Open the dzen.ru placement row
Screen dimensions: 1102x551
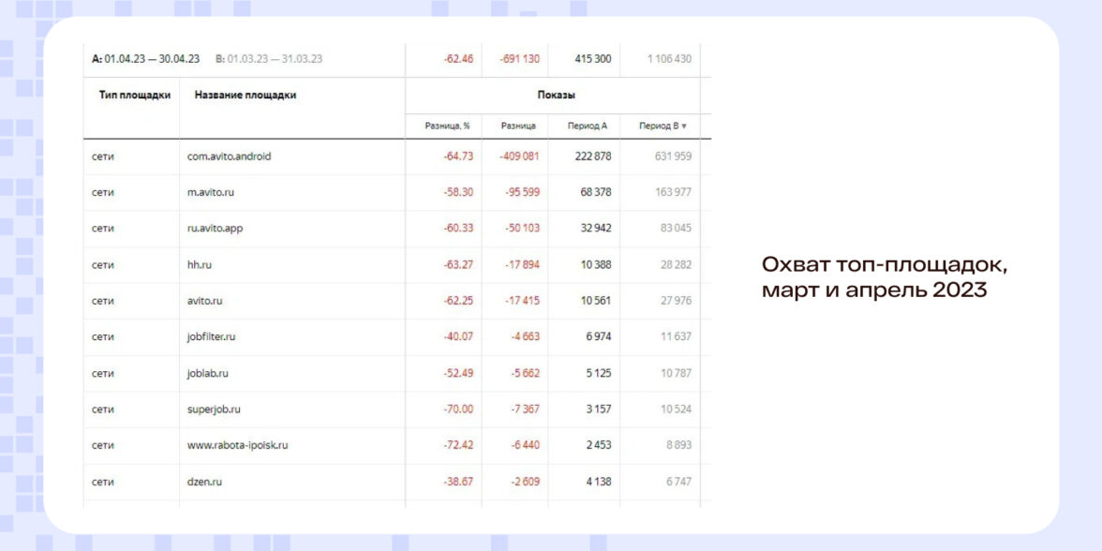click(204, 482)
